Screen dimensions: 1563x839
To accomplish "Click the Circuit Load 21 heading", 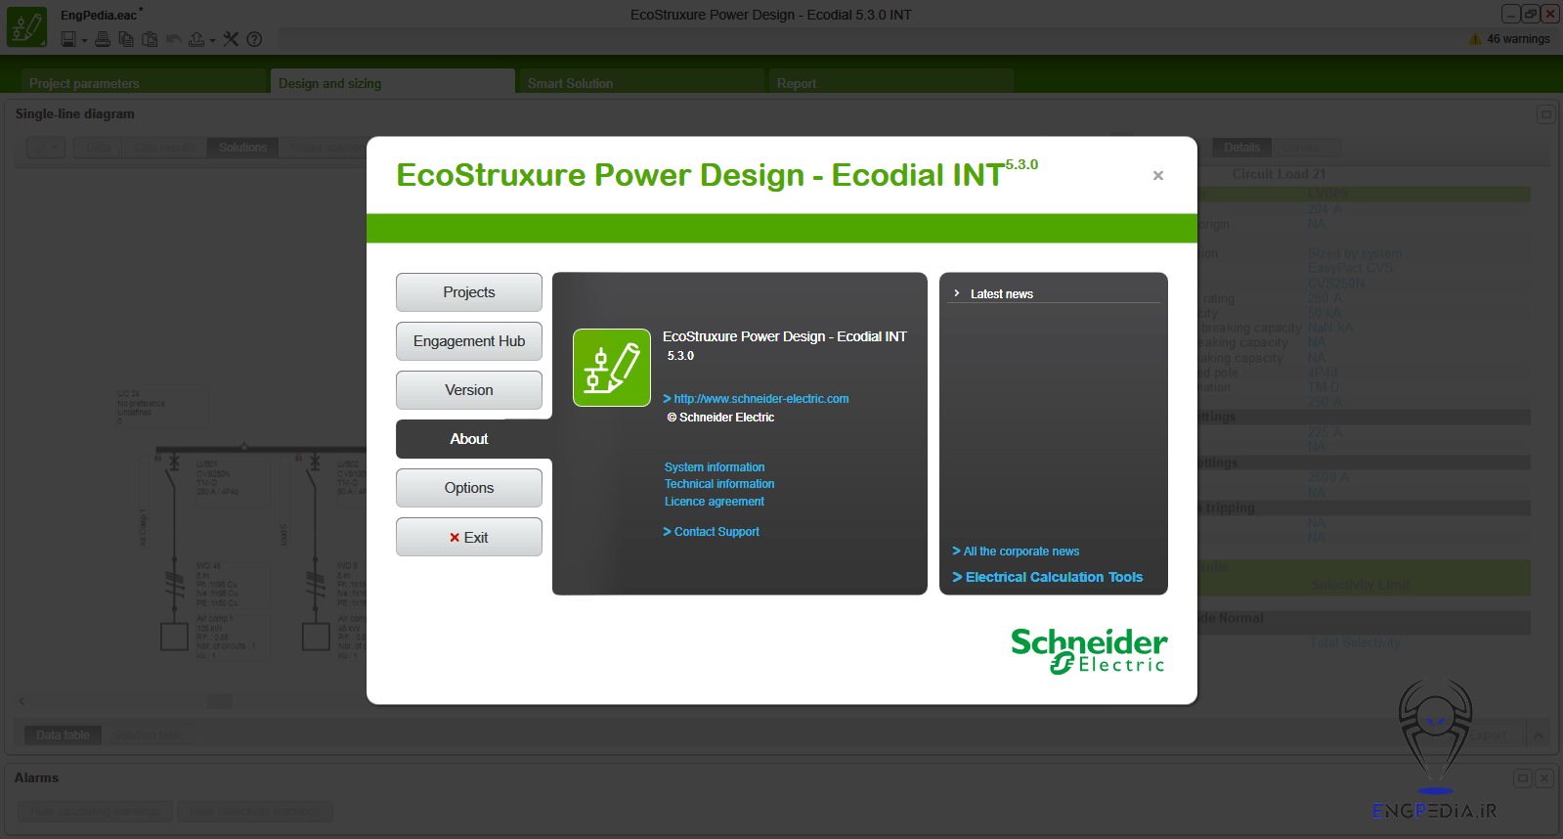I will click(1279, 174).
